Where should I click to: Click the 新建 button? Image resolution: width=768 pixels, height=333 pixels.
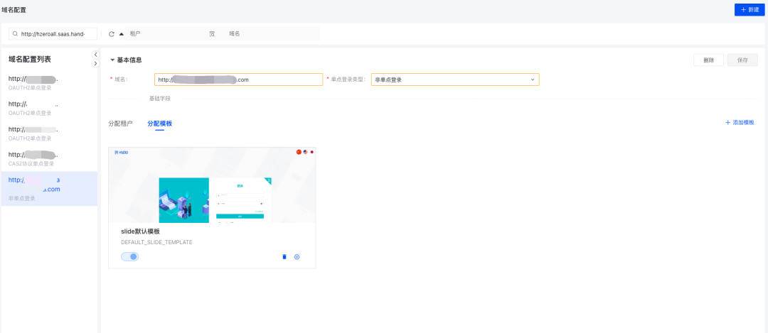pyautogui.click(x=749, y=10)
